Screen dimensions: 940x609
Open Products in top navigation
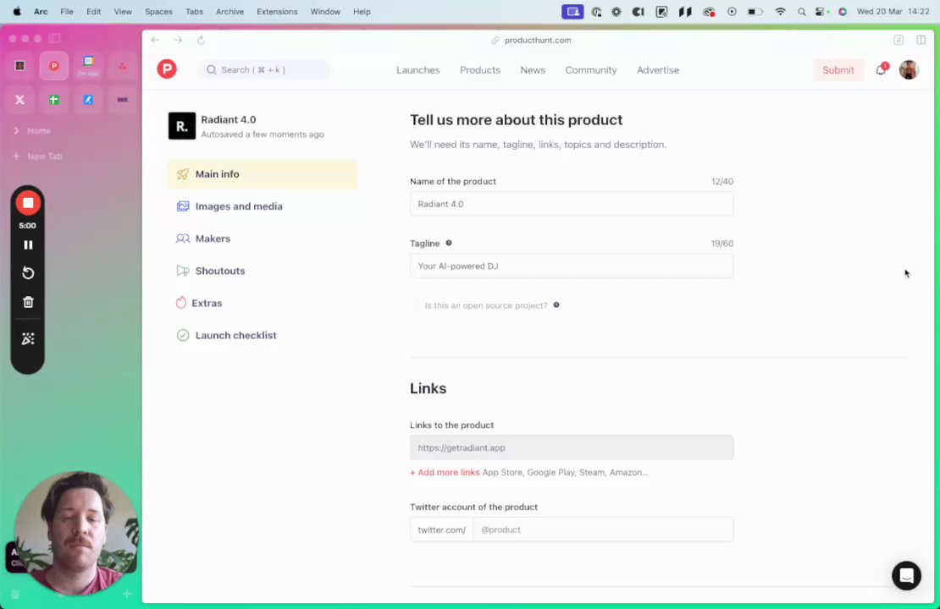pos(479,70)
